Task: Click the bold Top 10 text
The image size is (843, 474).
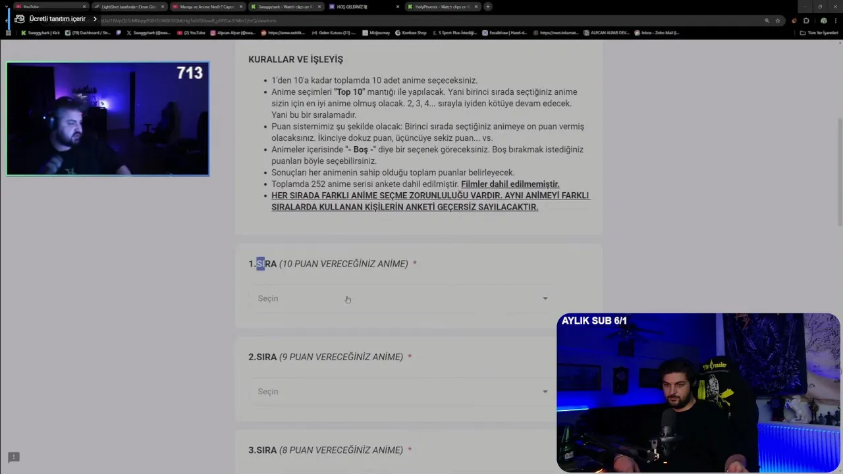Action: (x=349, y=92)
